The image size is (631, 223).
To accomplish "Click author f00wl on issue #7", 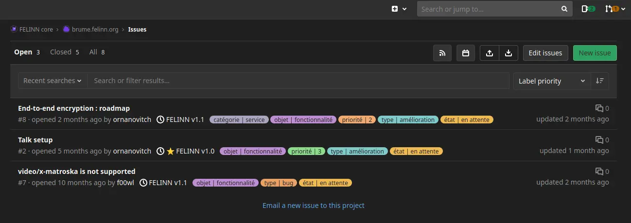I will [125, 183].
